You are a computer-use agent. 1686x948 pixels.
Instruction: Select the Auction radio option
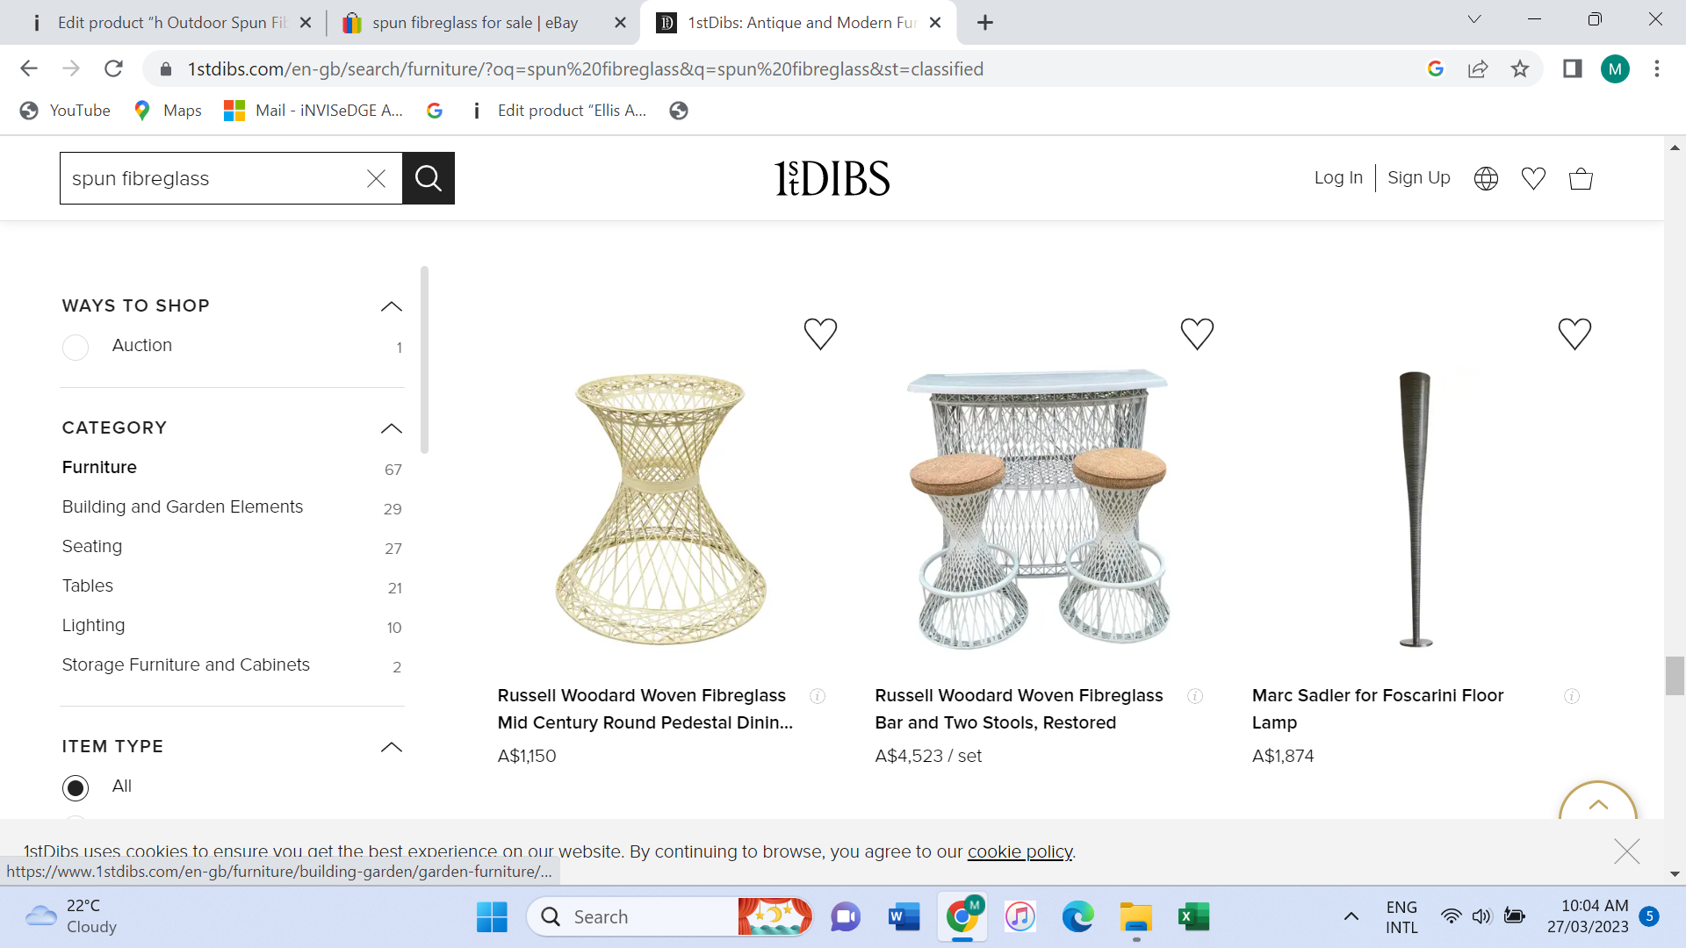coord(76,347)
